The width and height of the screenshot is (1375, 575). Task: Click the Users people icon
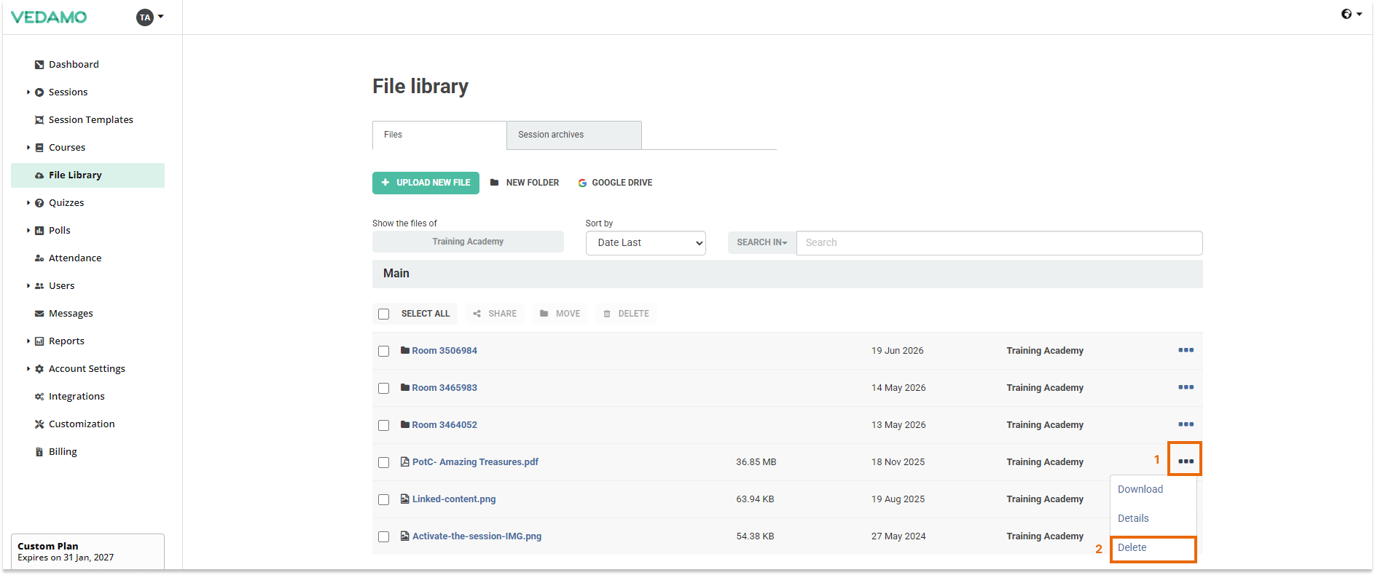pos(39,286)
